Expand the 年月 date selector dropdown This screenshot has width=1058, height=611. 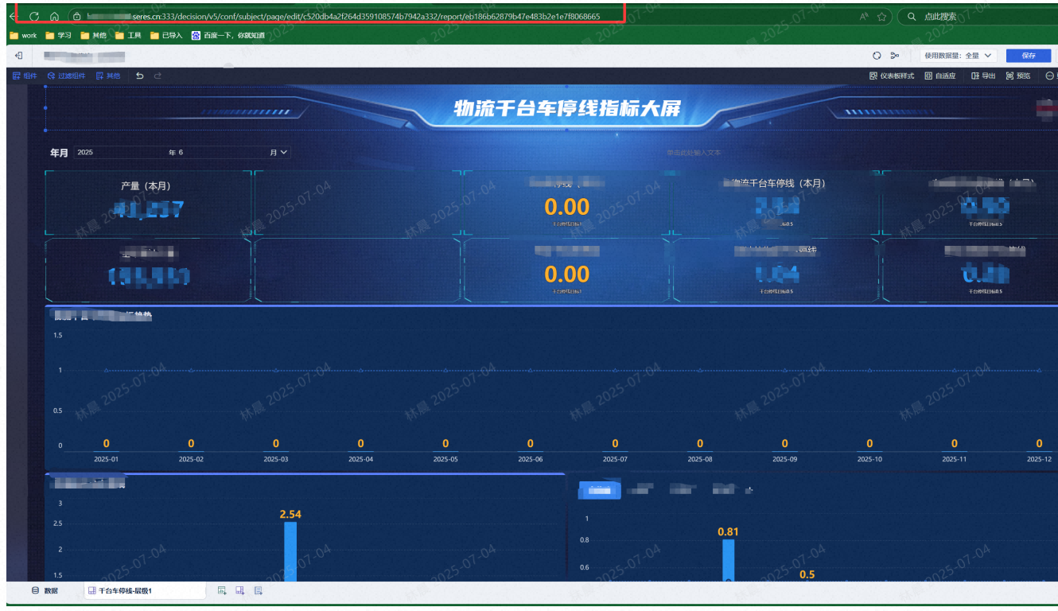[283, 152]
